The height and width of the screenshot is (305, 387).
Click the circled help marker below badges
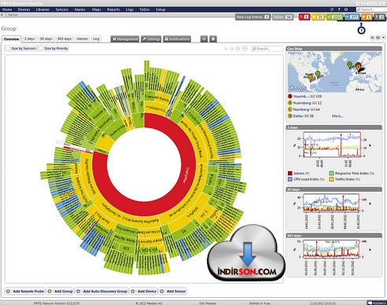361,31
